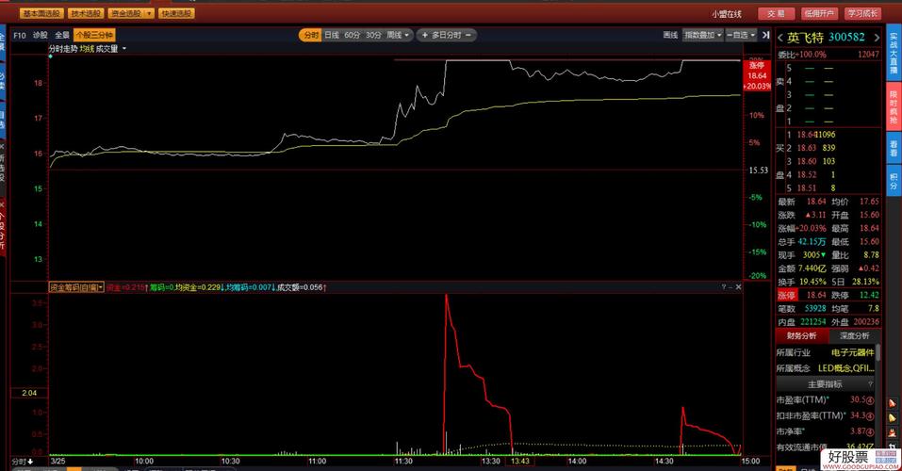This screenshot has width=902, height=471.
Task: Click the 低佣开户 button
Action: point(818,13)
